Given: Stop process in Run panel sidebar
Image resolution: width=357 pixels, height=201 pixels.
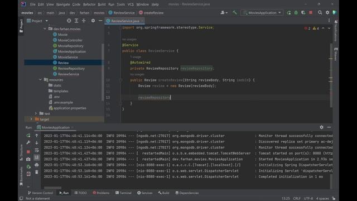Looking at the screenshot, I should (x=28, y=152).
